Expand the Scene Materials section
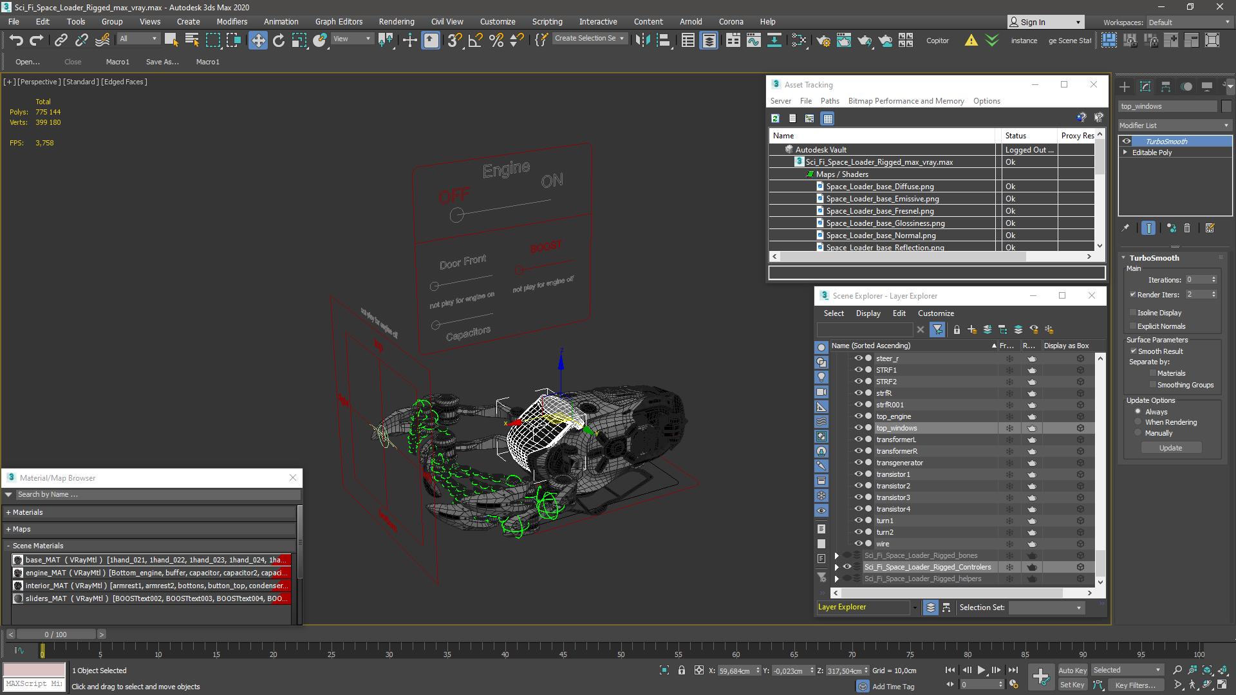Viewport: 1236px width, 695px height. [x=37, y=545]
